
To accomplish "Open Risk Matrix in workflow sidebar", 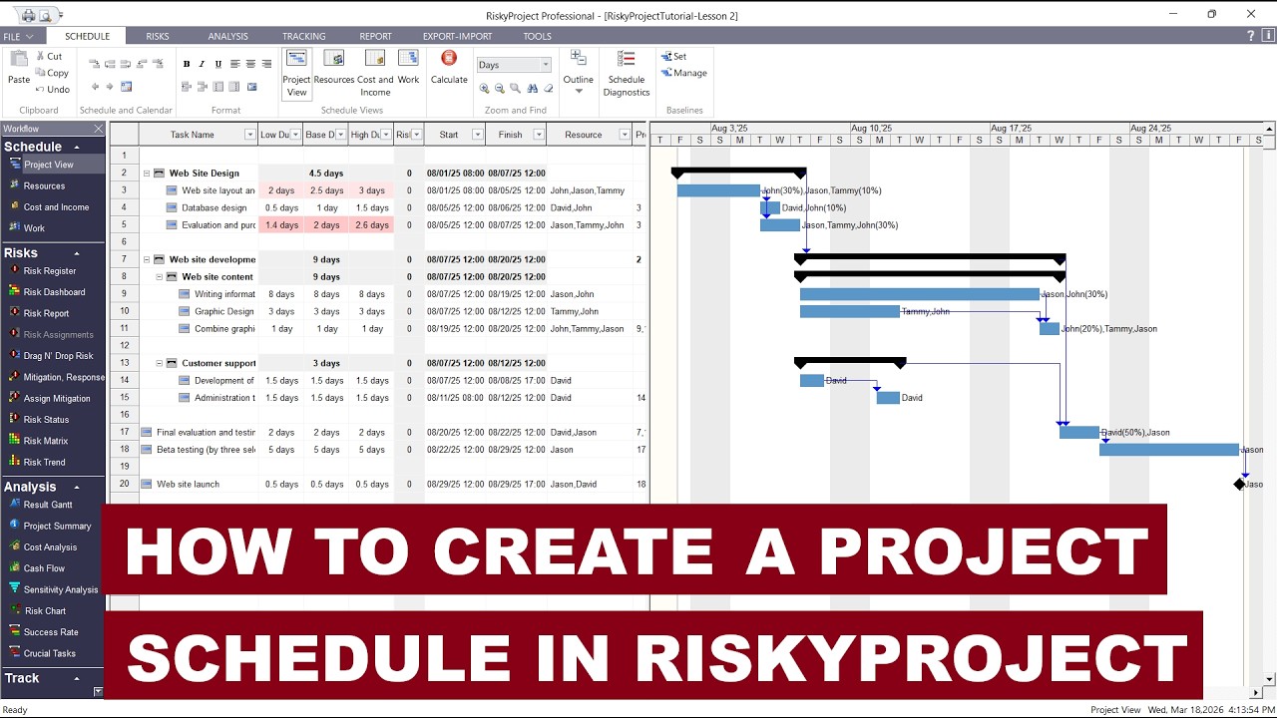I will point(46,441).
